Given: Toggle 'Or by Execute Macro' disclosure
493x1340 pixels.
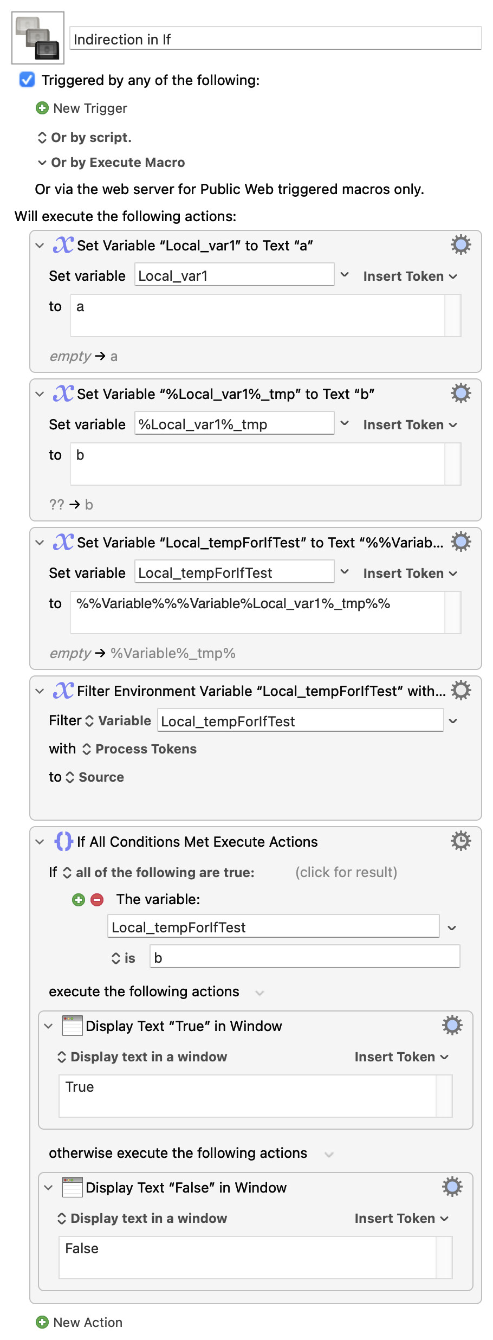Looking at the screenshot, I should coord(42,163).
